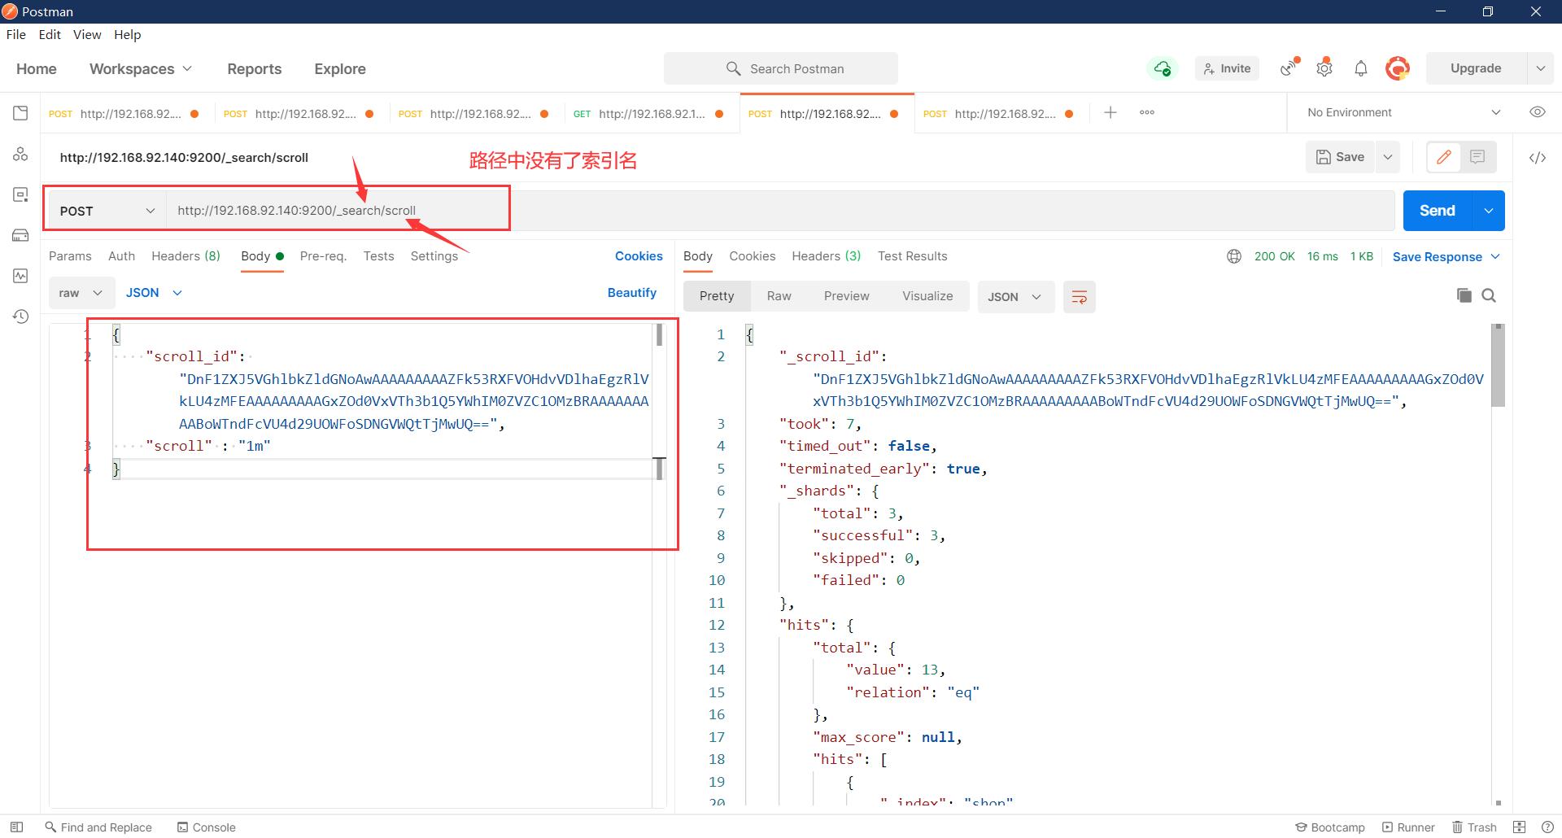
Task: Open the request Cookies link
Action: tap(639, 256)
